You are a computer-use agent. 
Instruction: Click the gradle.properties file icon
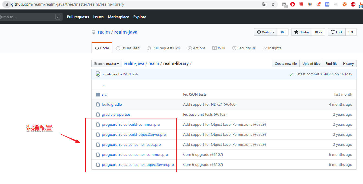98,115
